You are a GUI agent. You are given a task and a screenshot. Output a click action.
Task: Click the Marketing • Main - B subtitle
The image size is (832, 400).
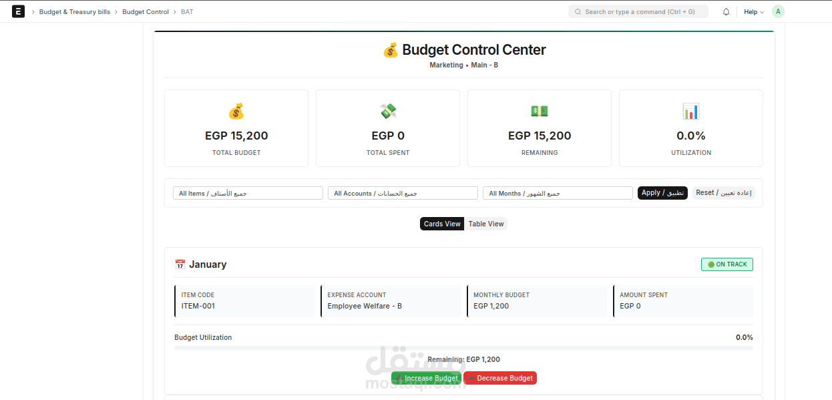[x=463, y=65]
